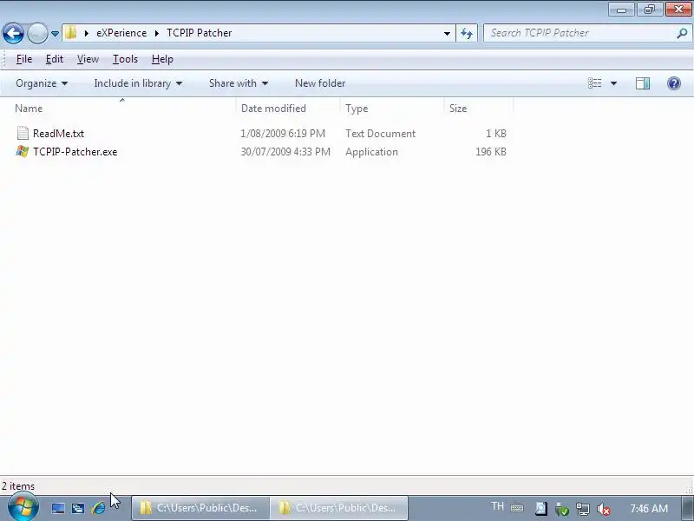Restore down the Explorer window
694x521 pixels.
pyautogui.click(x=649, y=10)
